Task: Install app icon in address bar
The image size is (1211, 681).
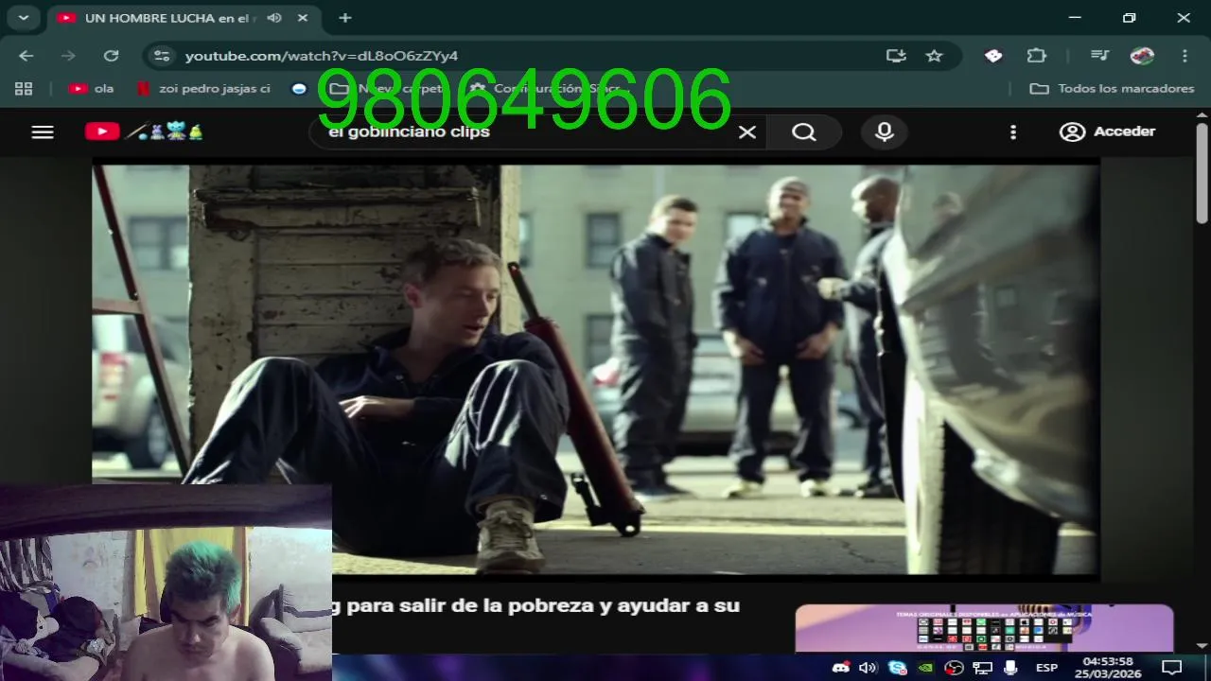Action: [896, 56]
